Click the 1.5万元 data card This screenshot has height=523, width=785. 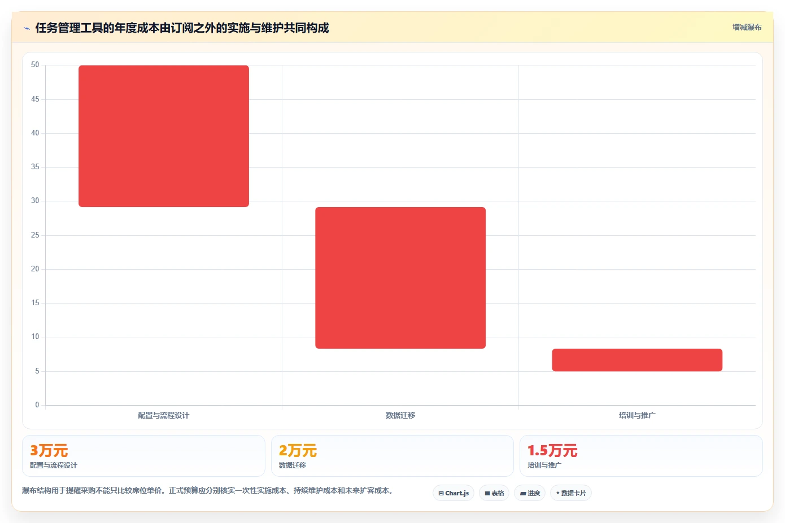[x=641, y=456]
